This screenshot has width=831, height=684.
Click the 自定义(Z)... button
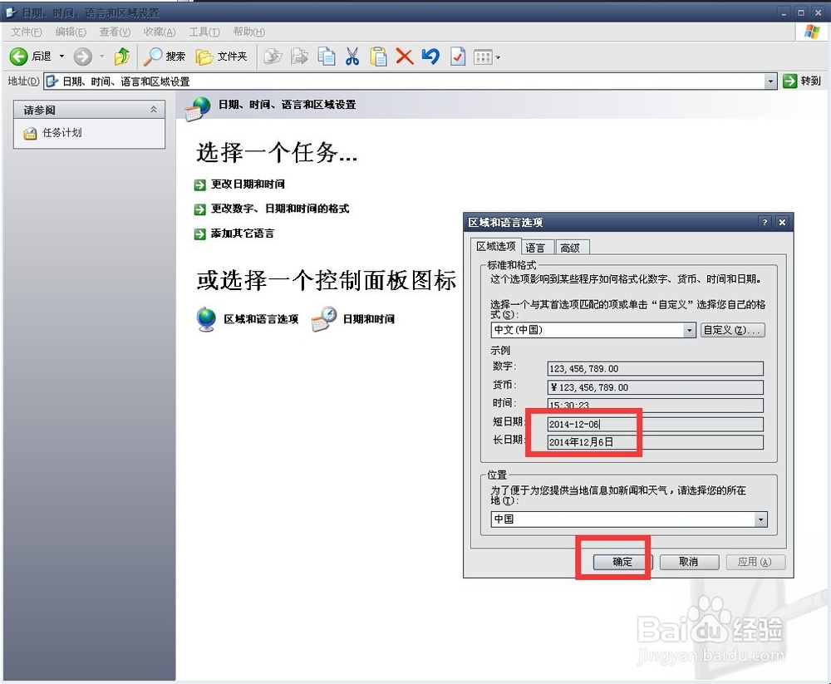732,330
